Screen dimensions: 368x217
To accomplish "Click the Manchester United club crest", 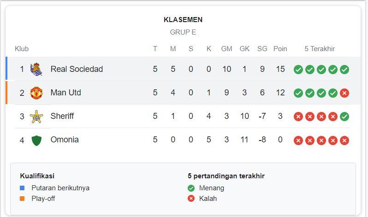I will point(36,93).
